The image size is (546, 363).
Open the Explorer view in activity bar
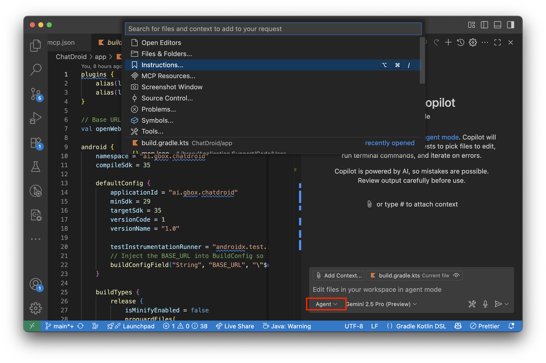(36, 45)
